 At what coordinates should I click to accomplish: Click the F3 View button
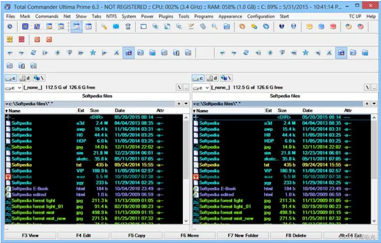pyautogui.click(x=30, y=236)
